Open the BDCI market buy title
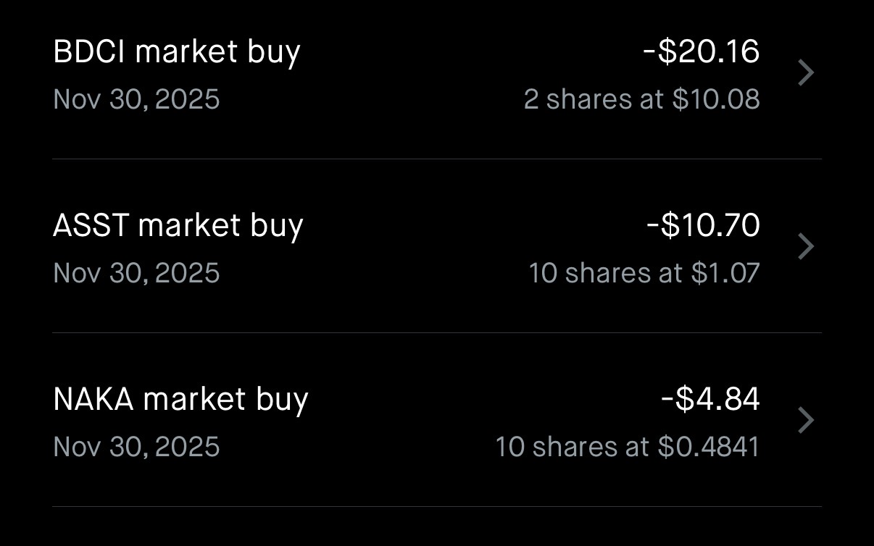This screenshot has height=546, width=874. click(177, 52)
